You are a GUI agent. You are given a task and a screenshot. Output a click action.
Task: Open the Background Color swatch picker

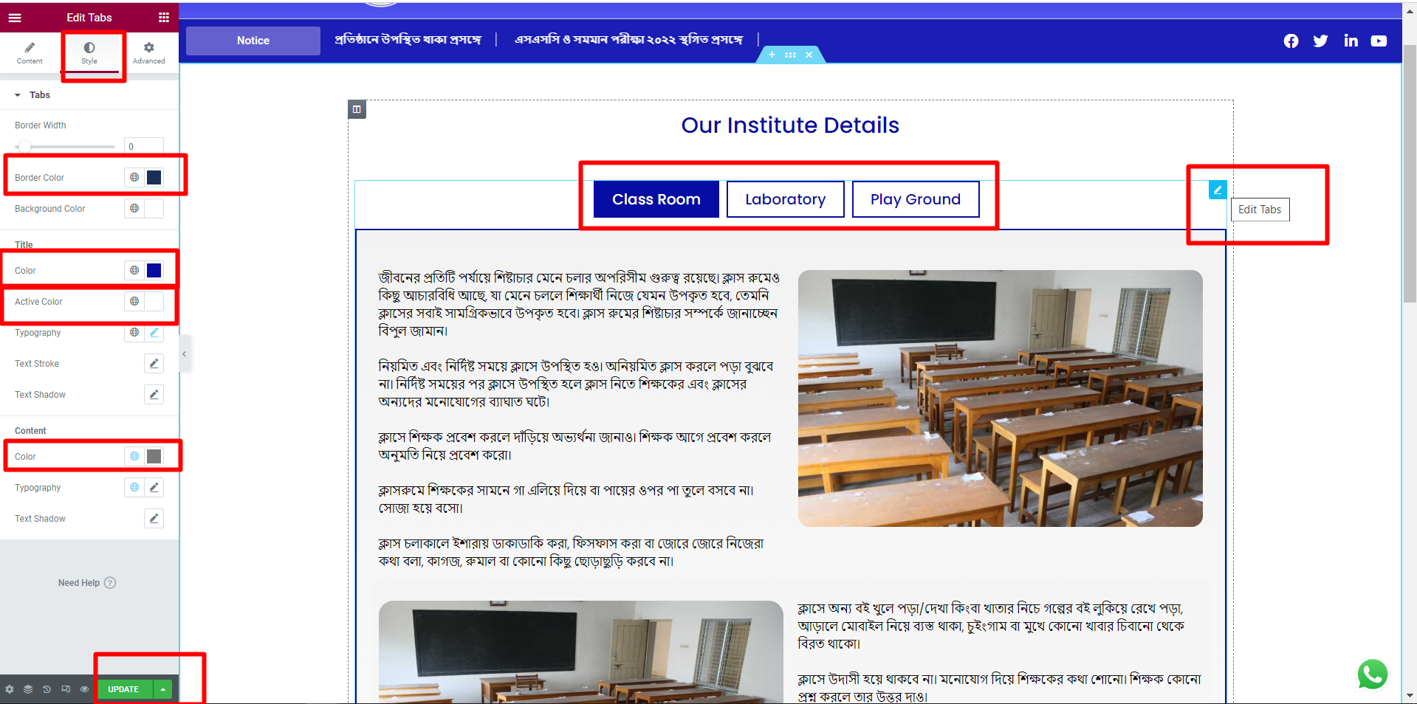click(154, 209)
